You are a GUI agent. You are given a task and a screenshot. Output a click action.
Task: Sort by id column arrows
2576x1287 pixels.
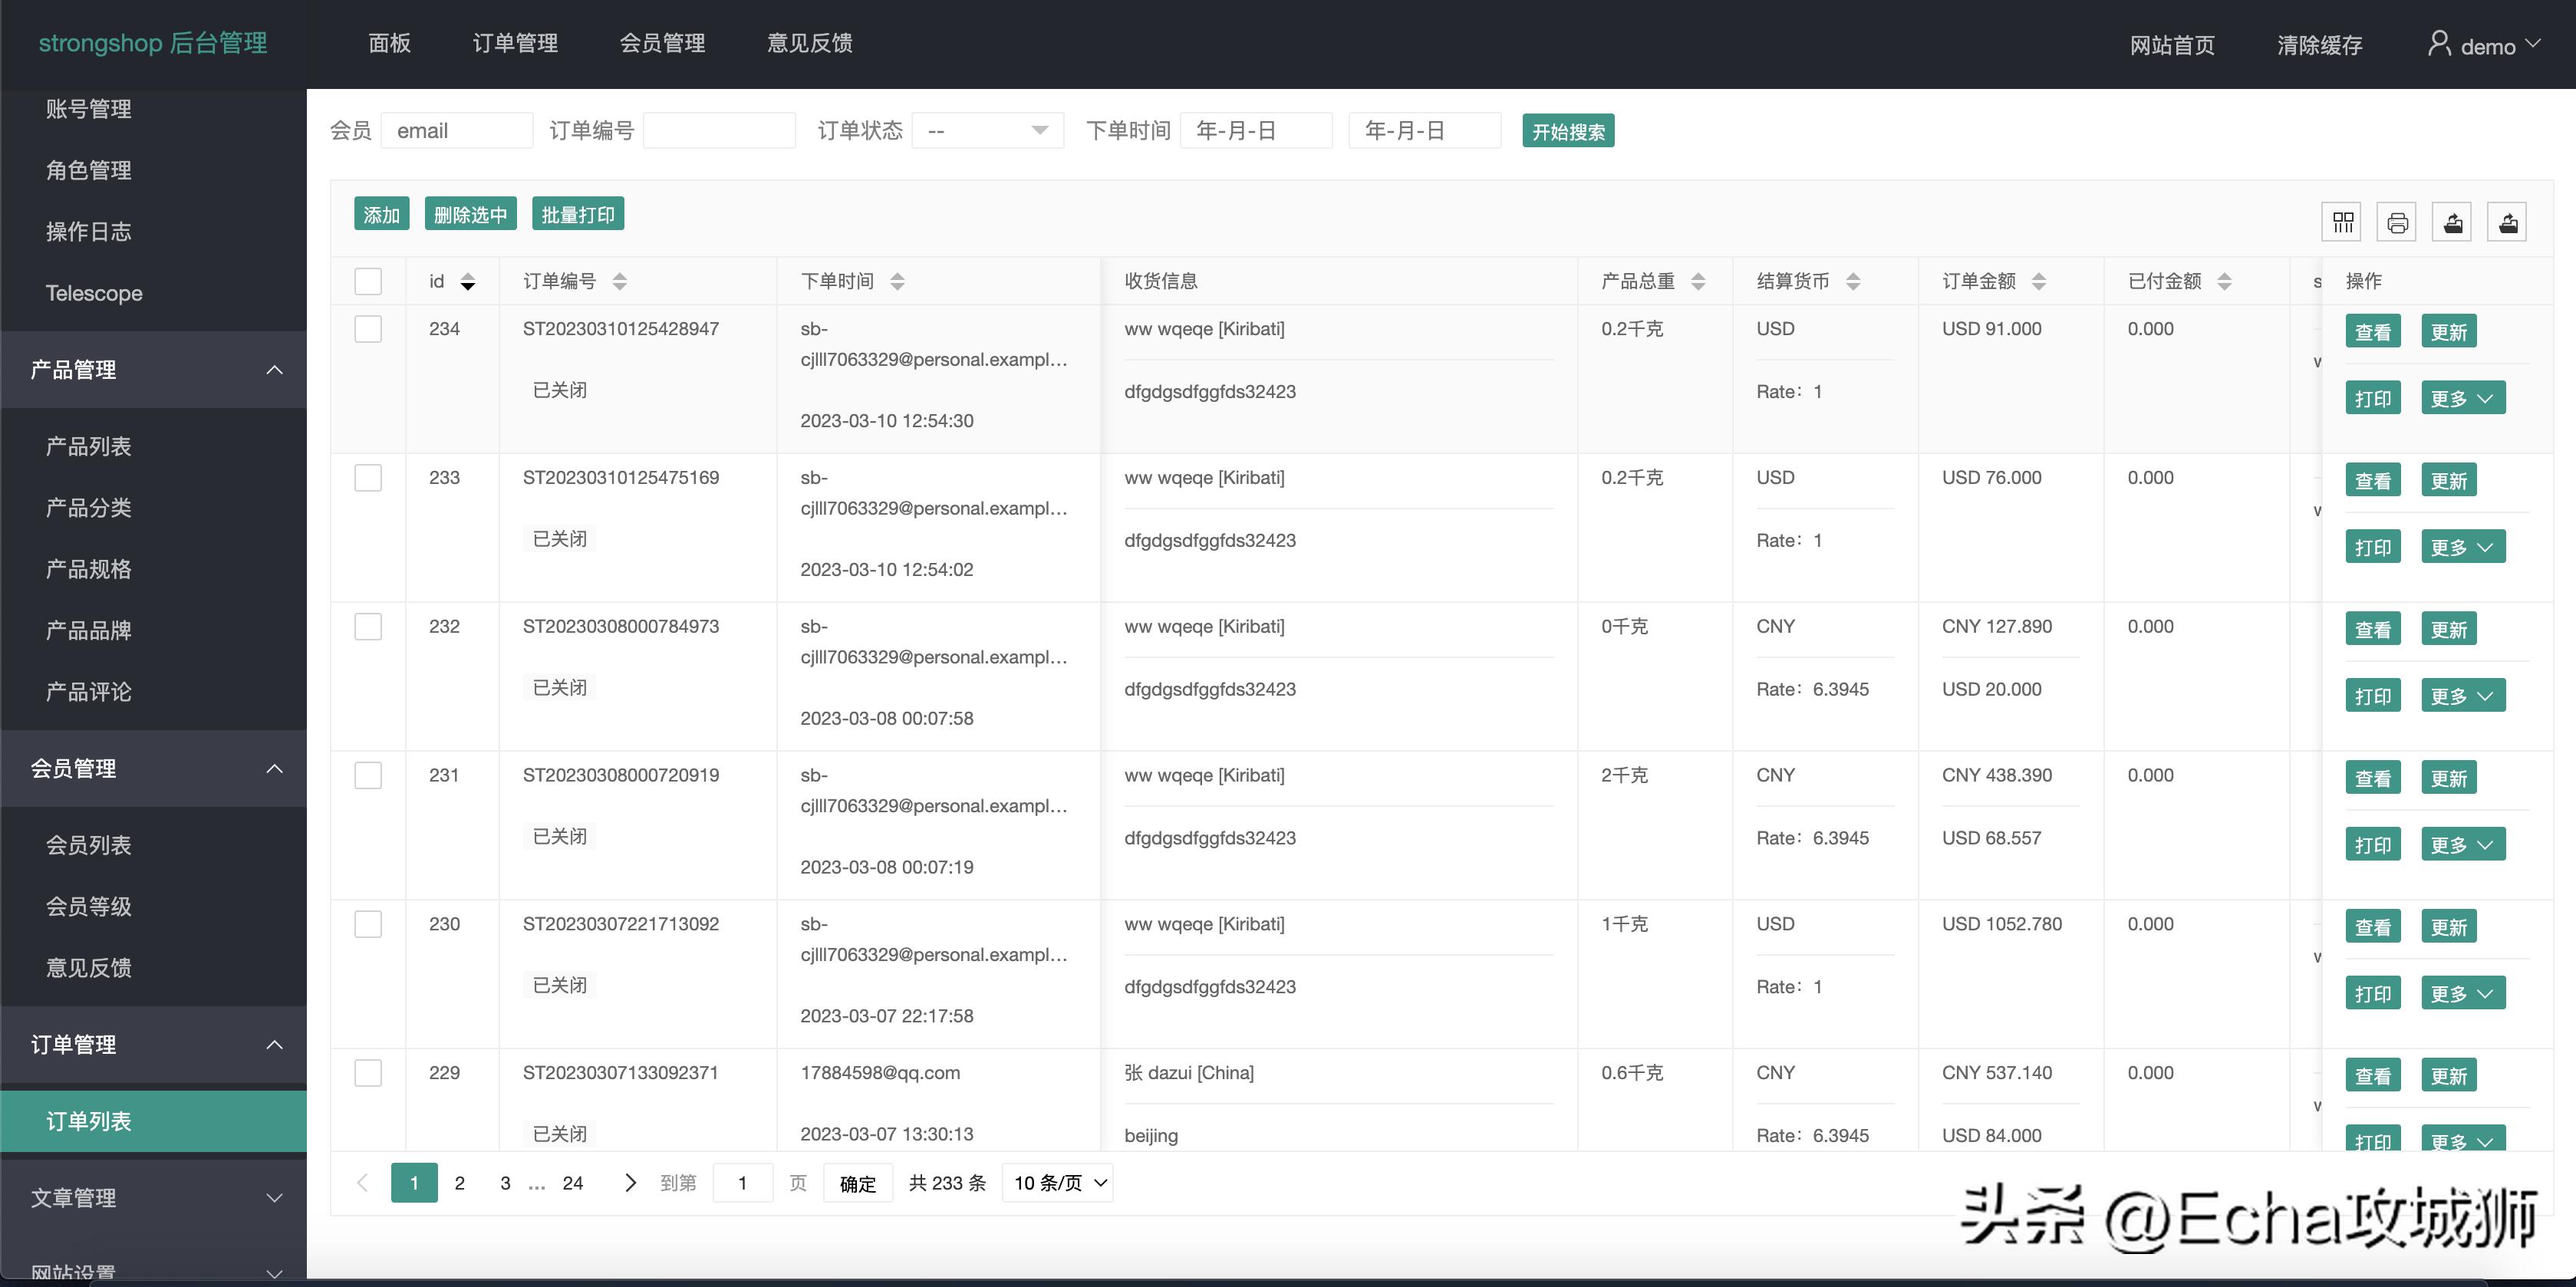(467, 282)
